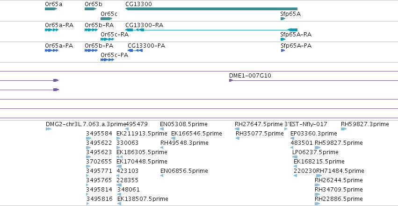
Task: Click the RH59827.3prime EST arrow
Action: (344, 129)
